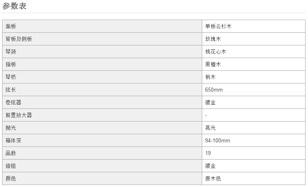The height and width of the screenshot is (187, 308).
Task: Click the 玫瑰木 value
Action: coord(213,39)
